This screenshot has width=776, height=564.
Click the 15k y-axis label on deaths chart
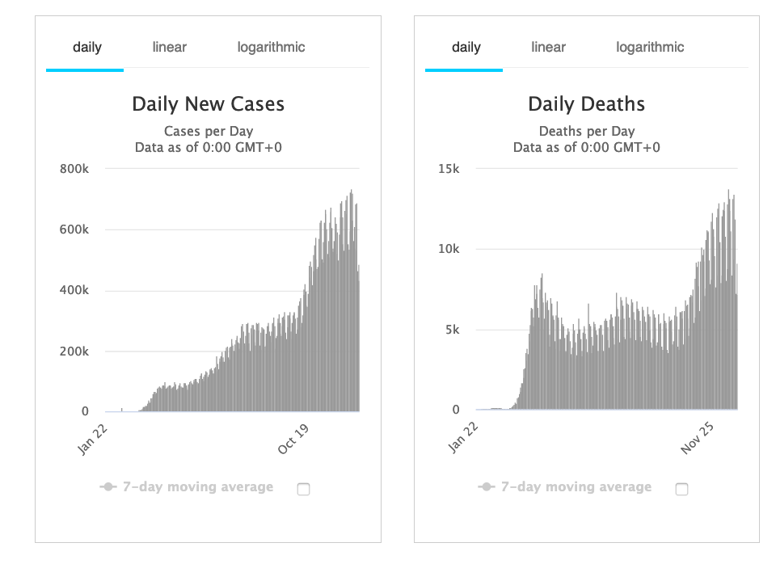(x=449, y=169)
